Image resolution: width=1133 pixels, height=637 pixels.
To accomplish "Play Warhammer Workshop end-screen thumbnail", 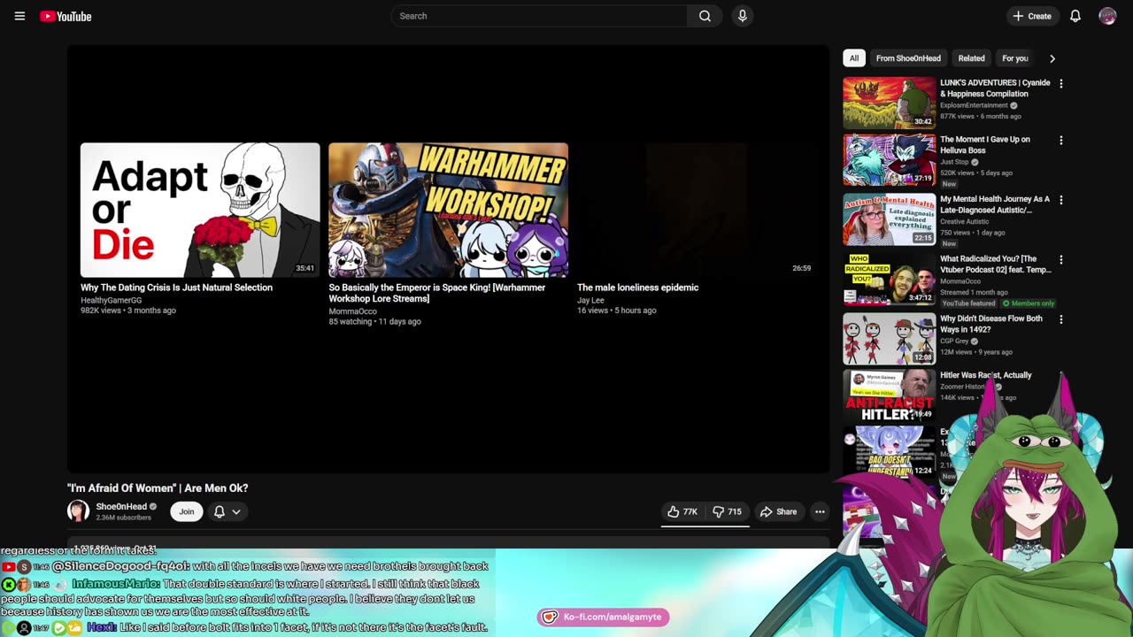I will coord(448,210).
